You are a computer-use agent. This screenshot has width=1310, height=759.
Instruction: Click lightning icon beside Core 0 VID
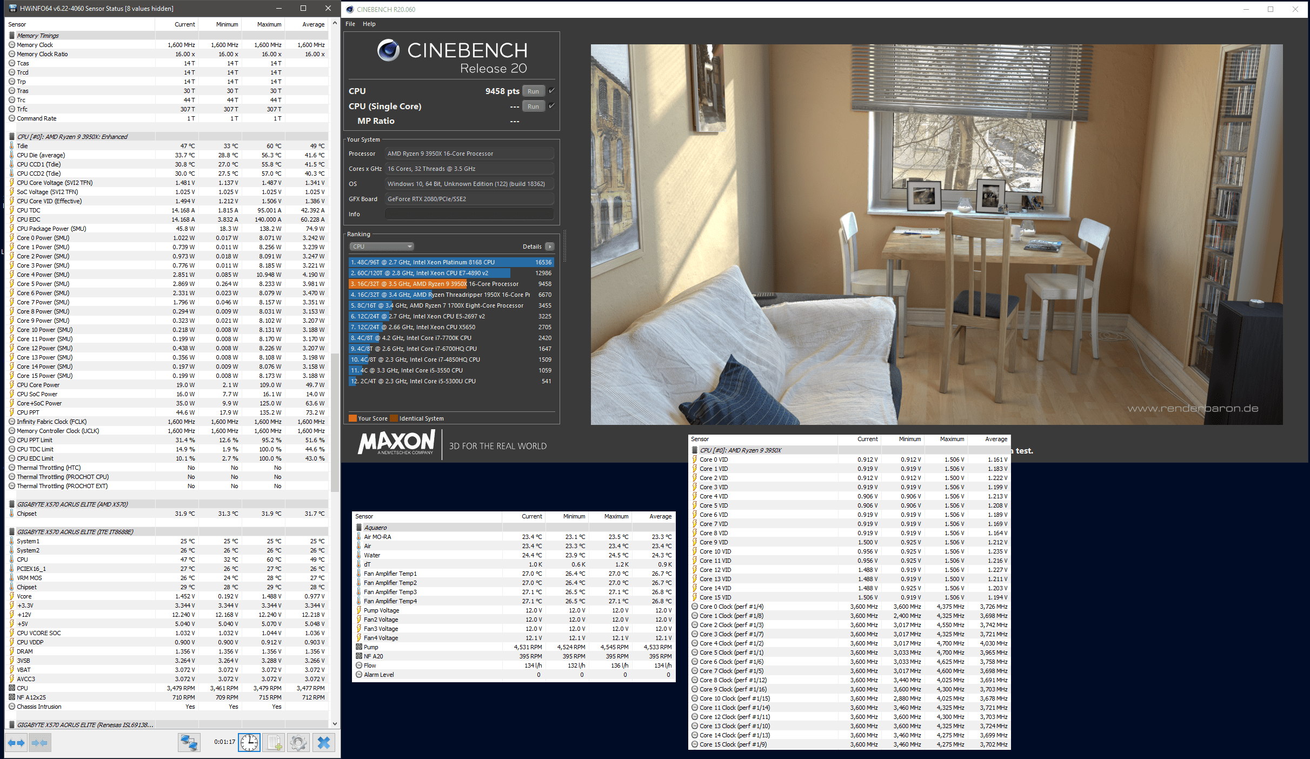[x=695, y=460]
